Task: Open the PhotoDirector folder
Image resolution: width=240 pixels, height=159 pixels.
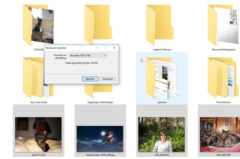Action: (x=223, y=78)
